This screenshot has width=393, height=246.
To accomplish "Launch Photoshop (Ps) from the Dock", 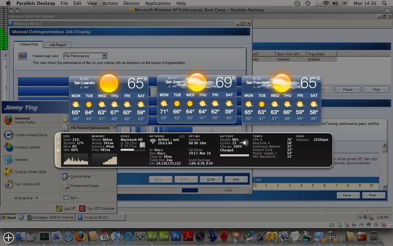I will point(176,236).
